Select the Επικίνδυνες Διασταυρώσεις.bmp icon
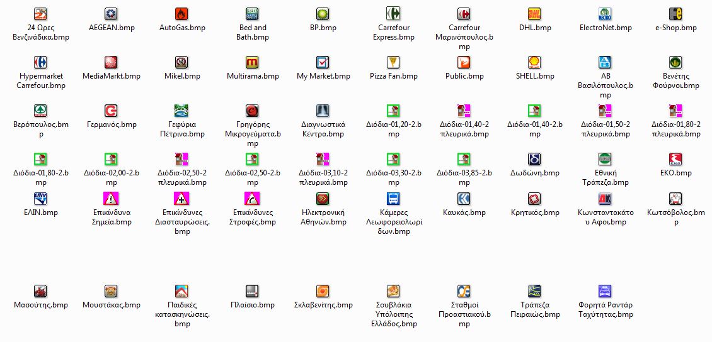The image size is (712, 342). [181, 199]
